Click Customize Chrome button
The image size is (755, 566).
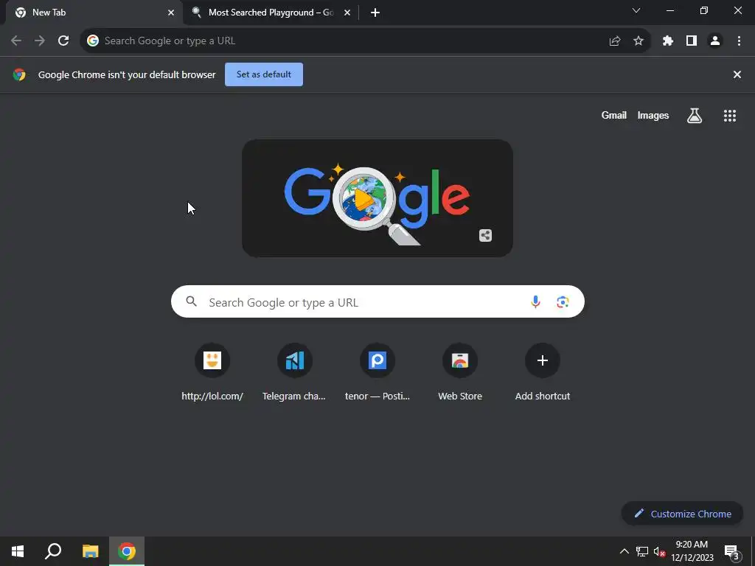(682, 514)
